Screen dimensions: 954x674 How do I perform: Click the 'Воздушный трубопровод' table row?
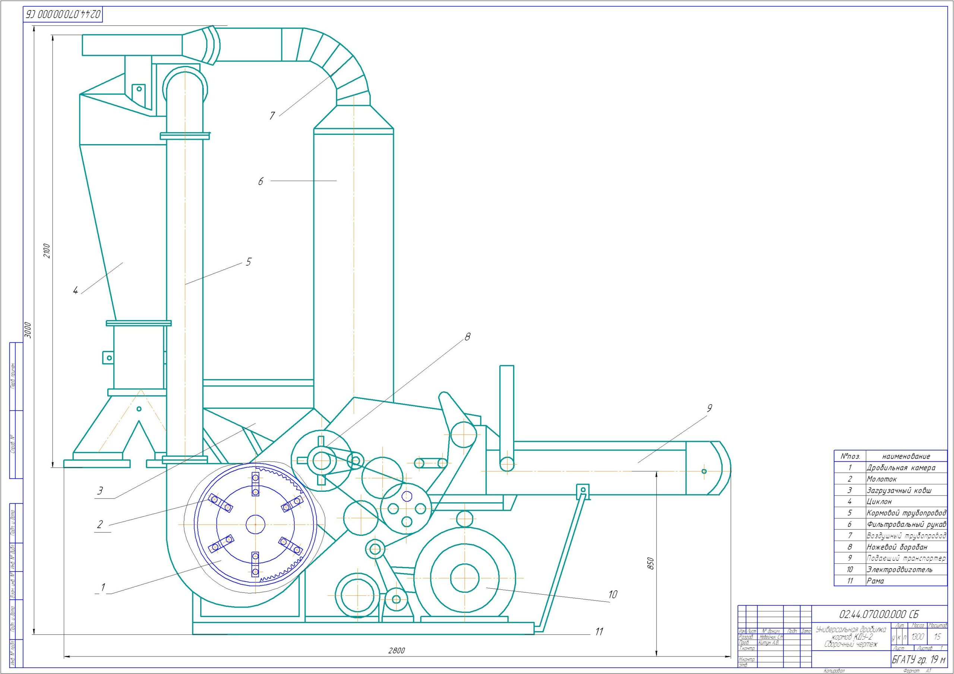890,536
